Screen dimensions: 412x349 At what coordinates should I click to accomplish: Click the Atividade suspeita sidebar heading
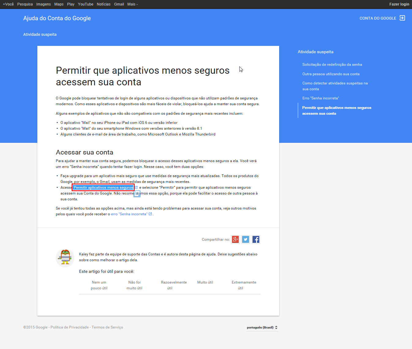point(316,52)
